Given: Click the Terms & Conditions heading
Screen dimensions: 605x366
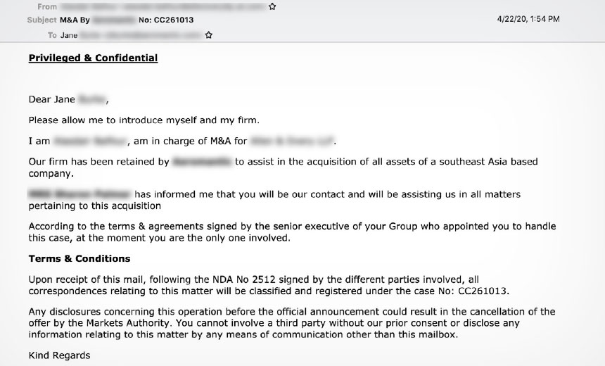Looking at the screenshot, I should (79, 259).
